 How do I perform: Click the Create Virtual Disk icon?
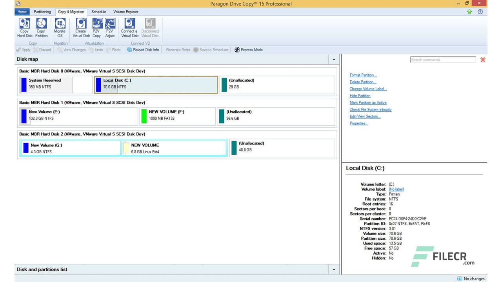pyautogui.click(x=80, y=27)
